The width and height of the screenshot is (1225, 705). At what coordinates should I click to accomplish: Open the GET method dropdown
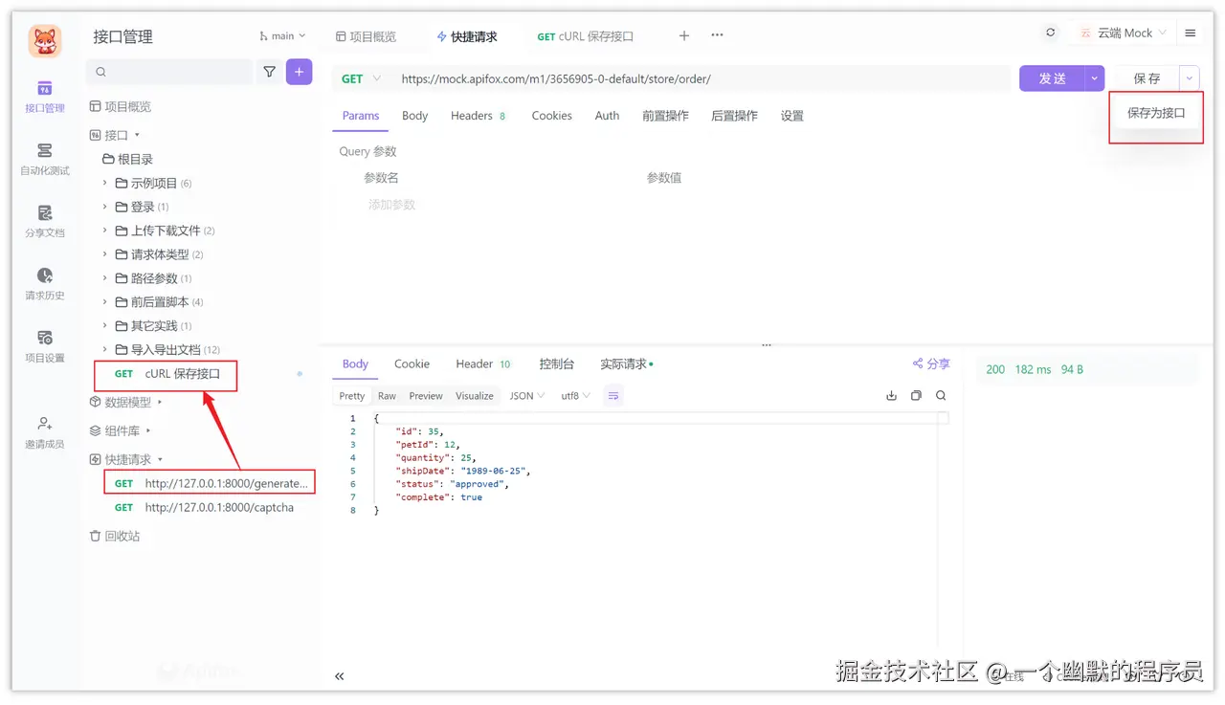coord(361,78)
